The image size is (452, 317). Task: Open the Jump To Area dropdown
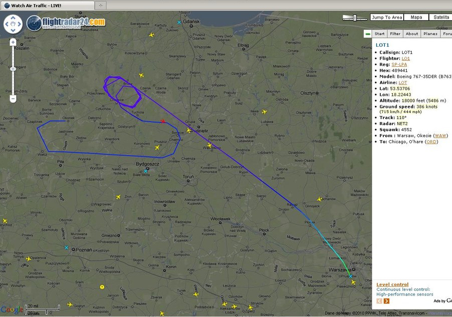386,17
